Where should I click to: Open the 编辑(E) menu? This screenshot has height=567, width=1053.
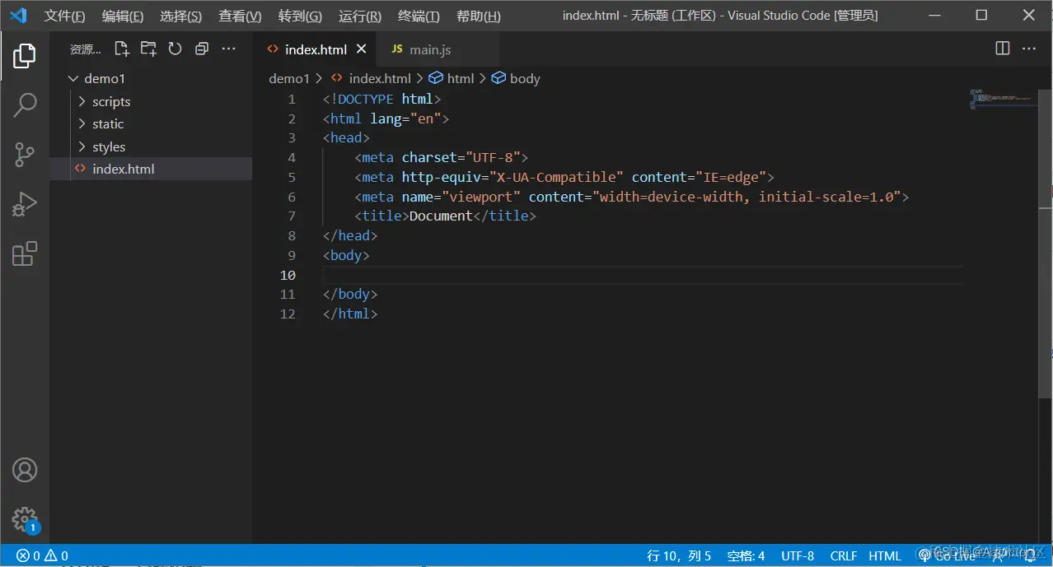tap(123, 16)
